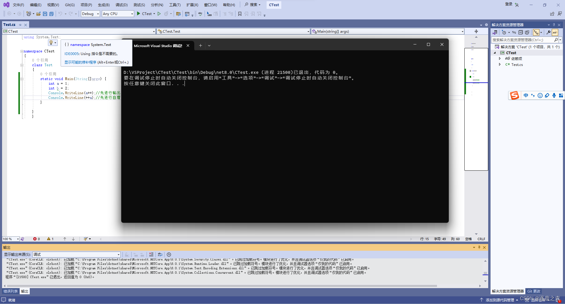Click the Undo arrow icon
This screenshot has width=565, height=304.
pyautogui.click(x=60, y=14)
